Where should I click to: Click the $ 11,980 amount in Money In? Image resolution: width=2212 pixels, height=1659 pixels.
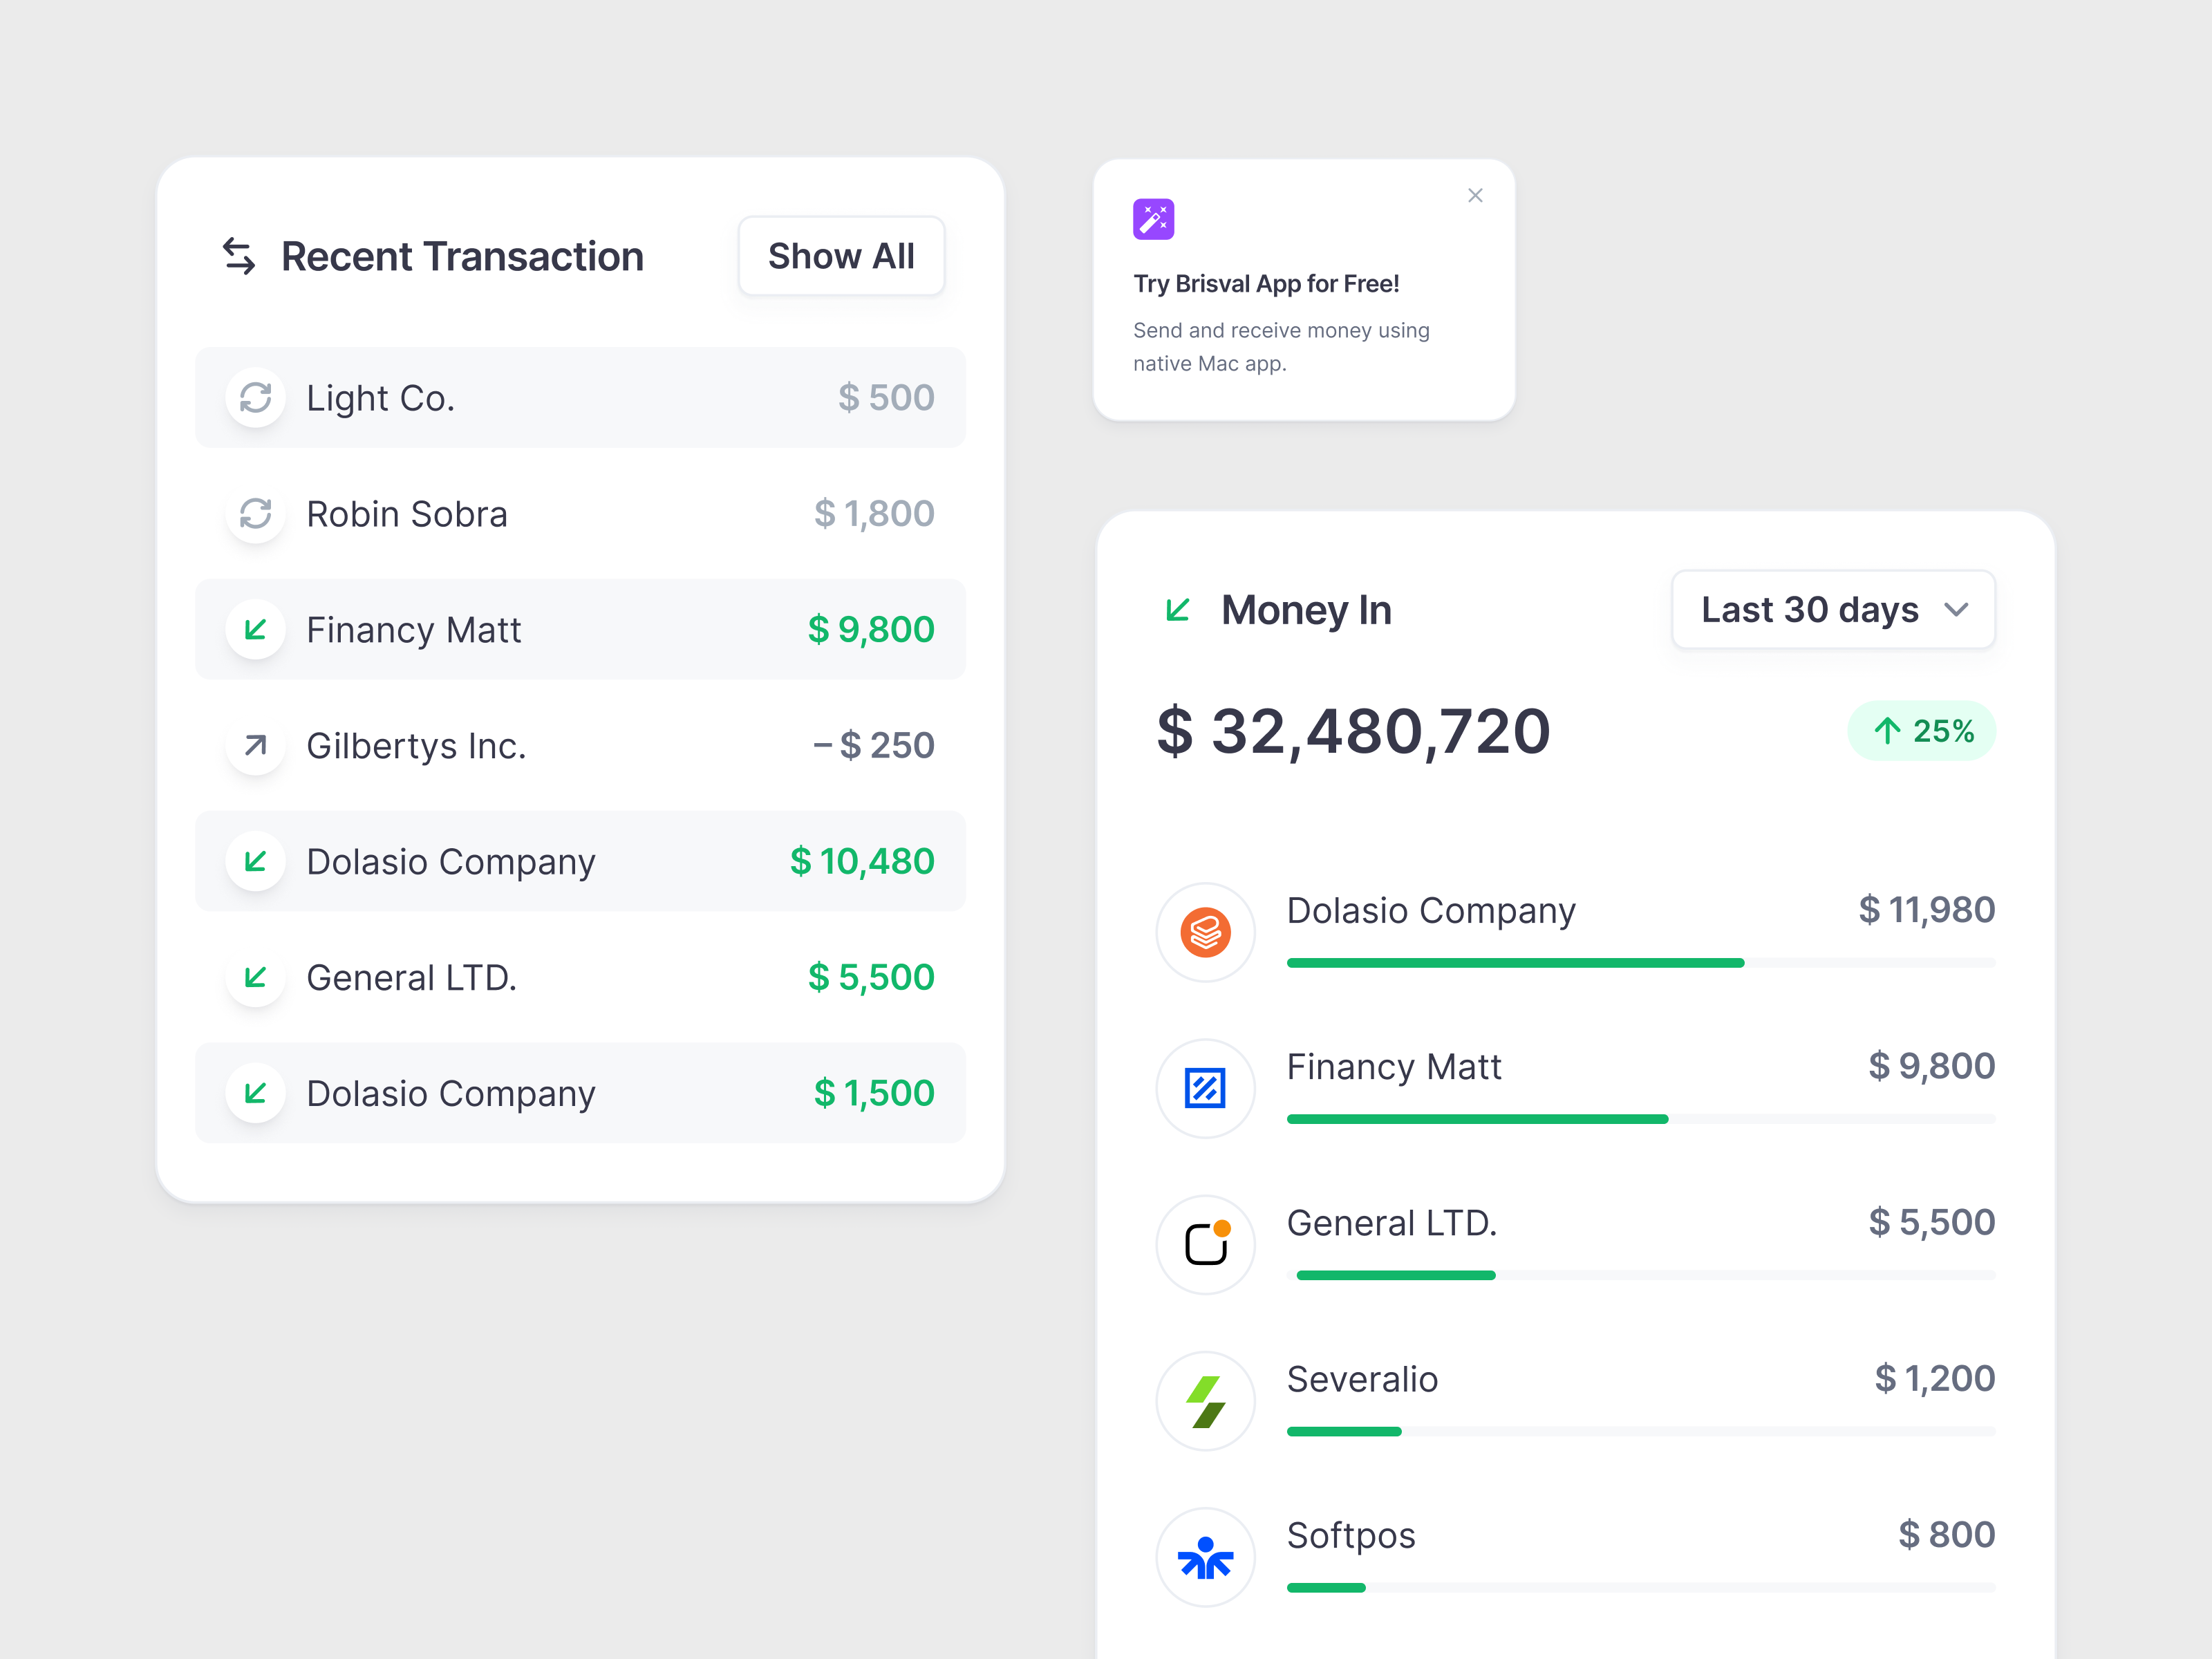tap(1926, 910)
